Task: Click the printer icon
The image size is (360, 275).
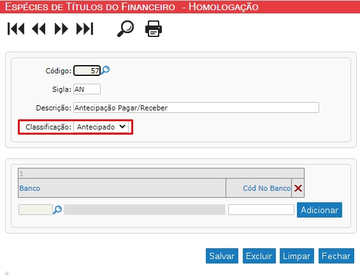Action: (154, 29)
